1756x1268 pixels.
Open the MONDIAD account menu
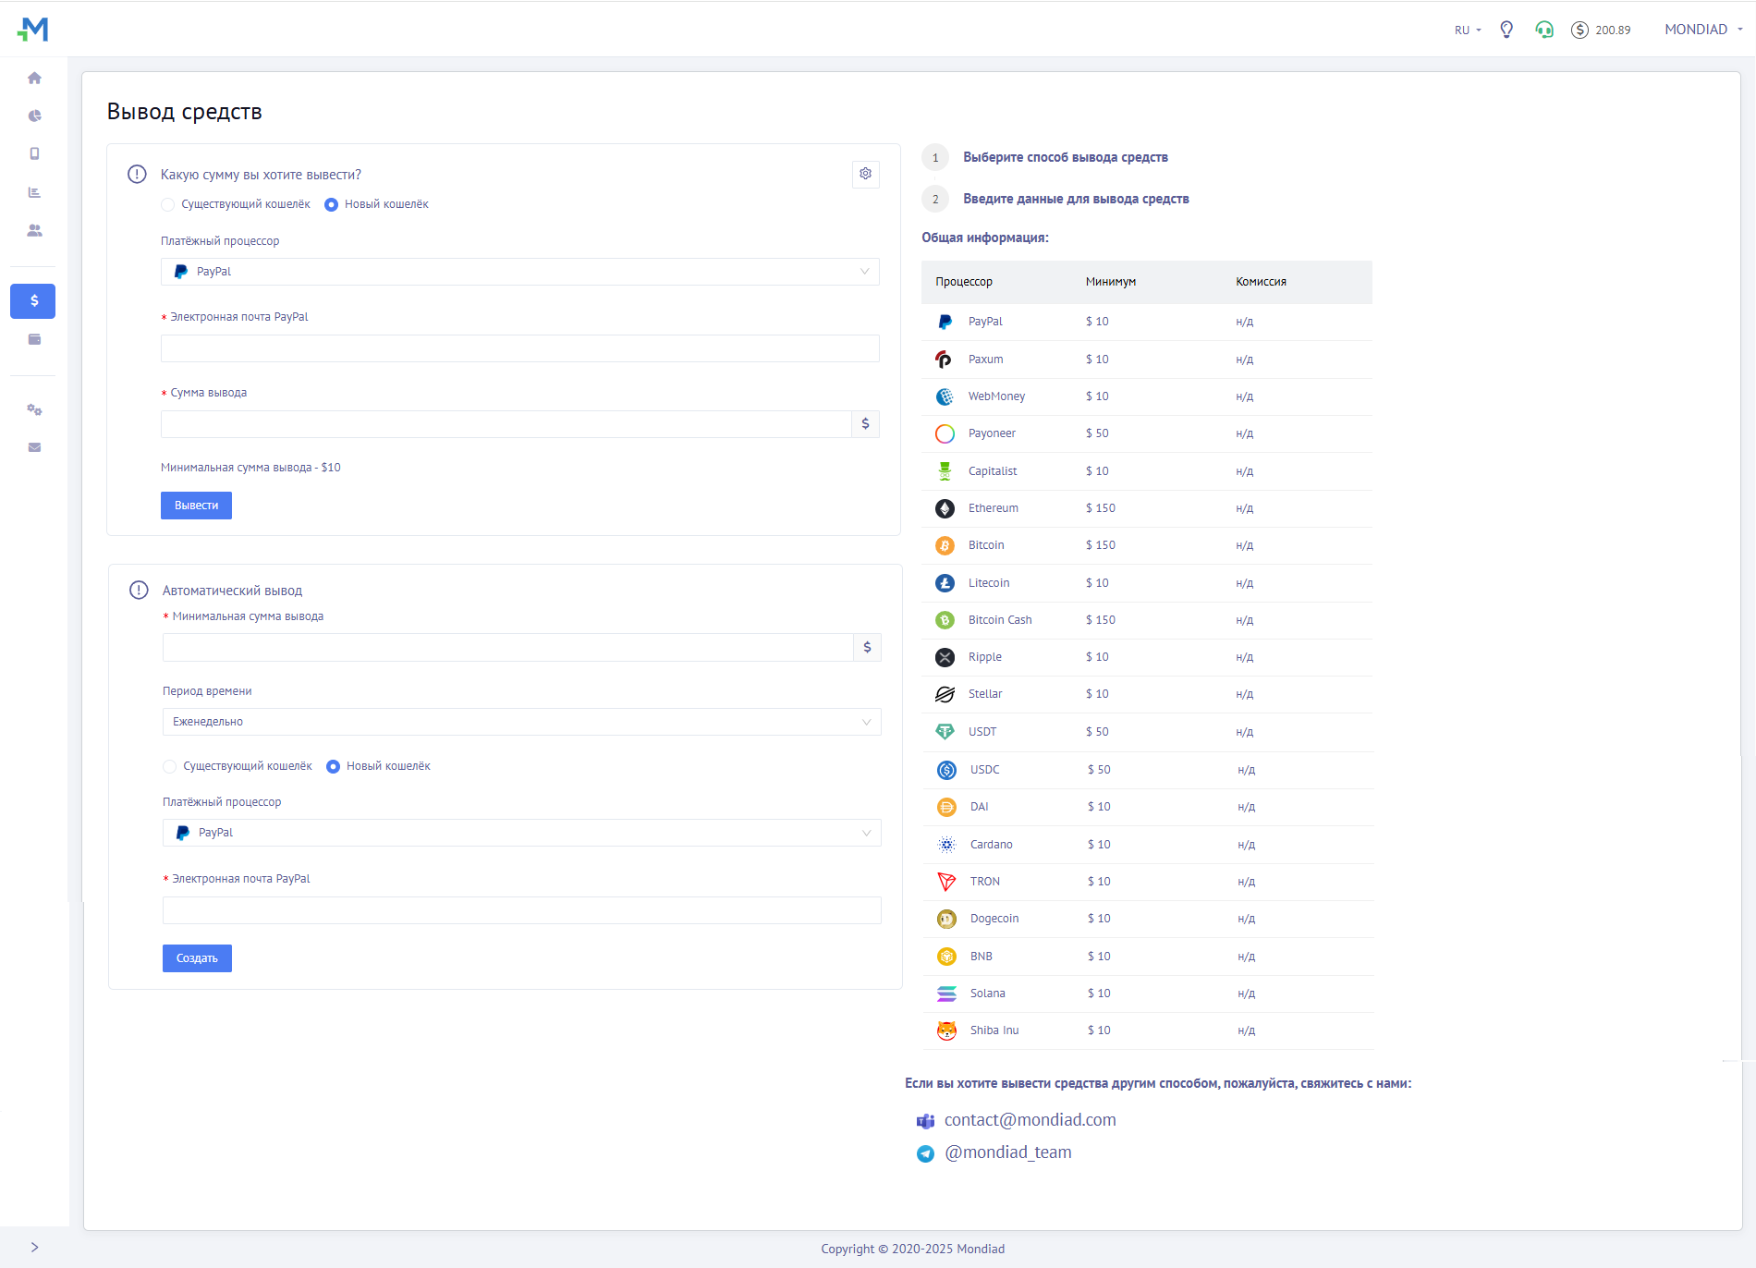click(x=1702, y=30)
